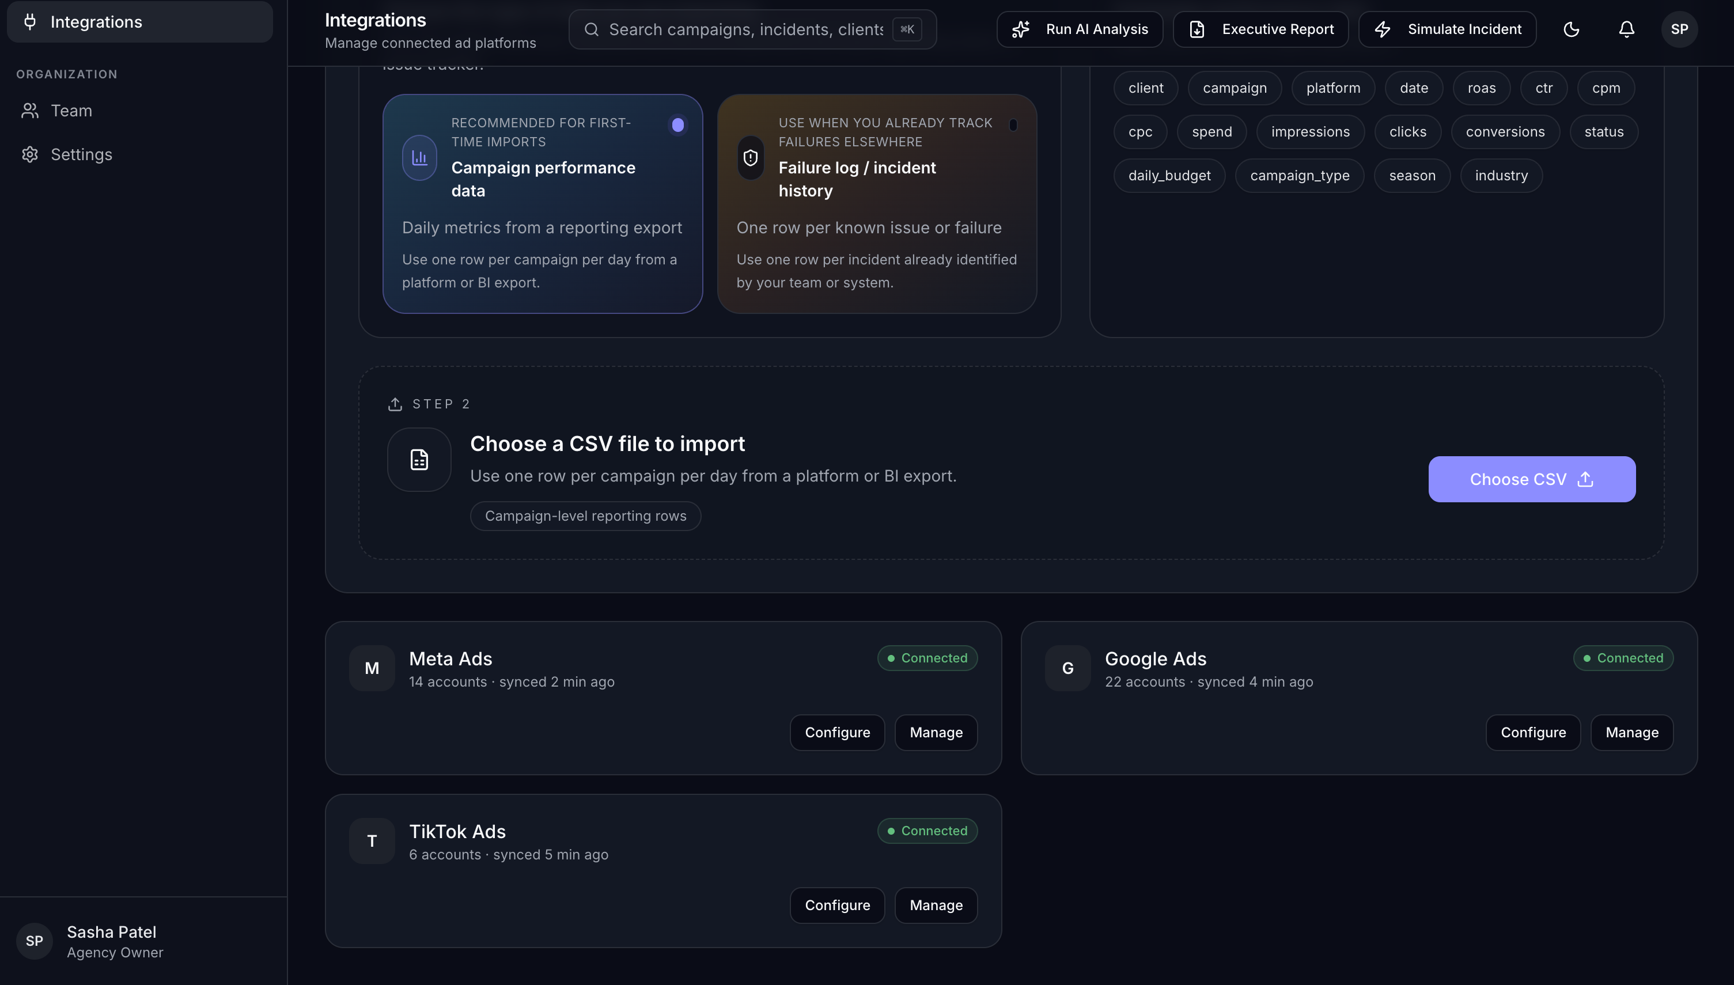Open the SP profile avatar menu

tap(1679, 29)
